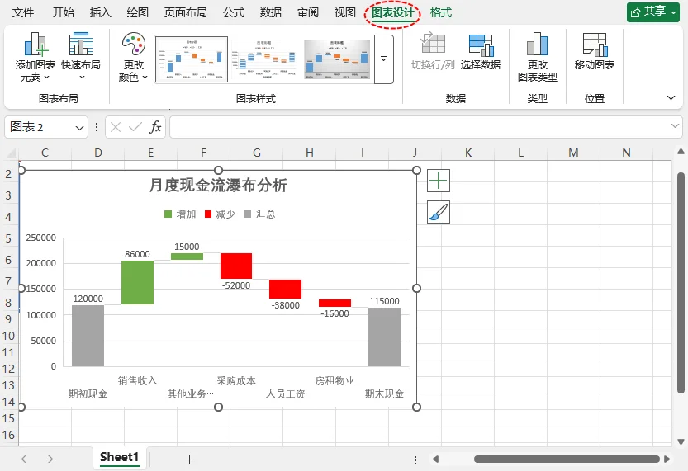Select row 15 header
Screen dimensions: 688x471
click(9, 418)
